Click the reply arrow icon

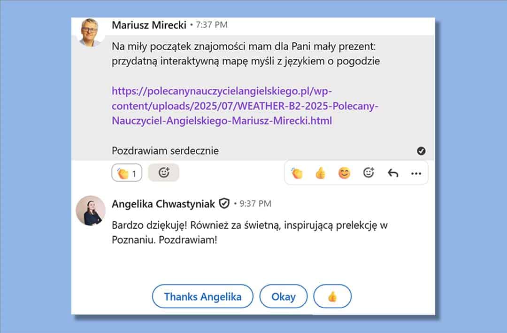coord(393,173)
